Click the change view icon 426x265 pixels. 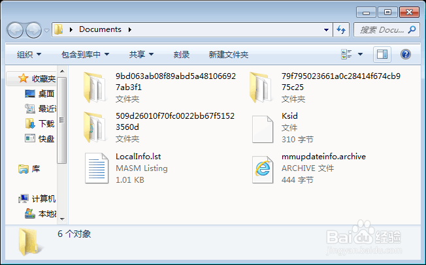(346, 54)
